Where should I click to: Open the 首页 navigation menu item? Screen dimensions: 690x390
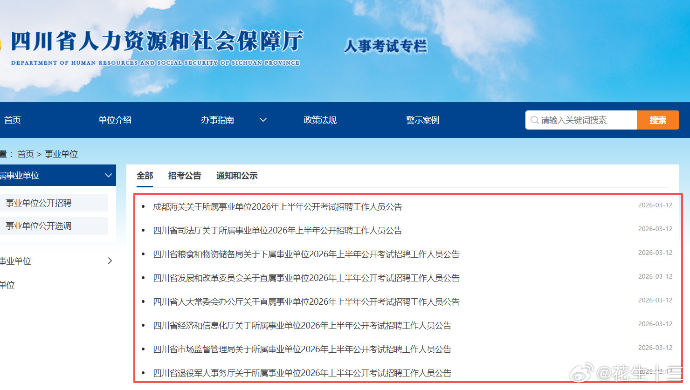tap(12, 120)
